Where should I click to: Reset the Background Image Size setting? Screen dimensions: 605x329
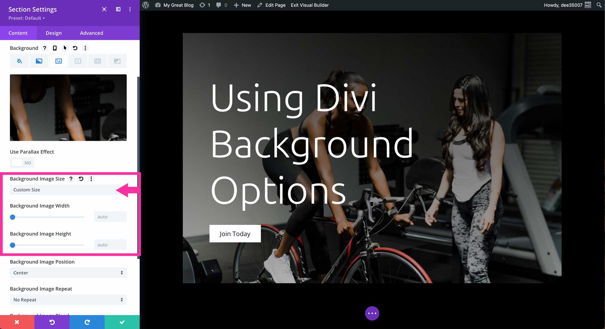(81, 179)
